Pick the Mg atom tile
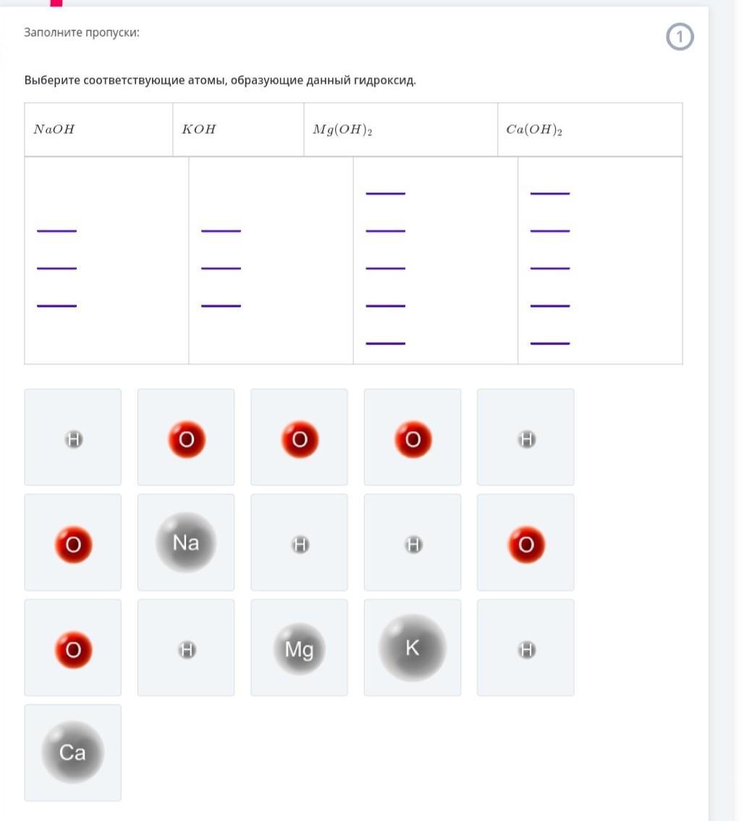The image size is (744, 821). pos(299,648)
